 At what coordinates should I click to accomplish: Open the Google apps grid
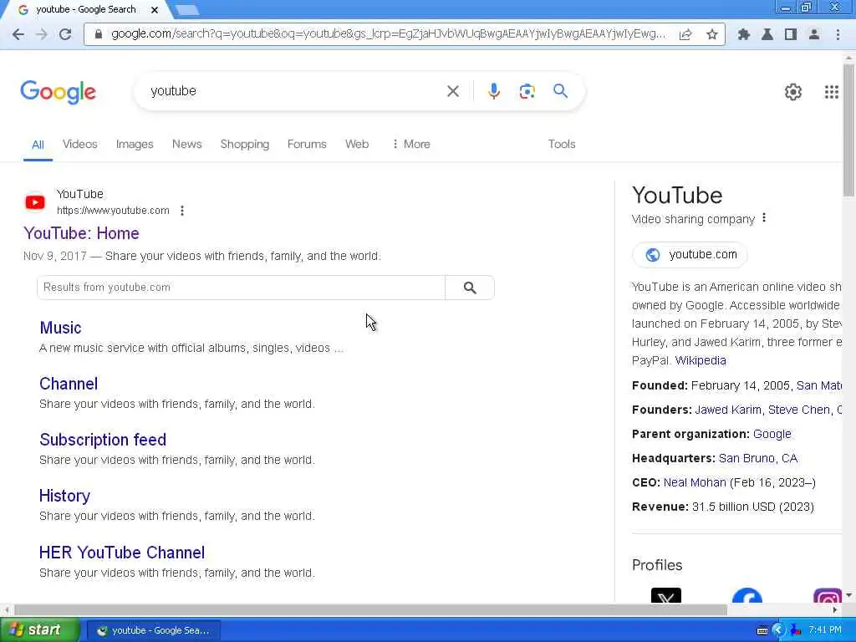832,92
